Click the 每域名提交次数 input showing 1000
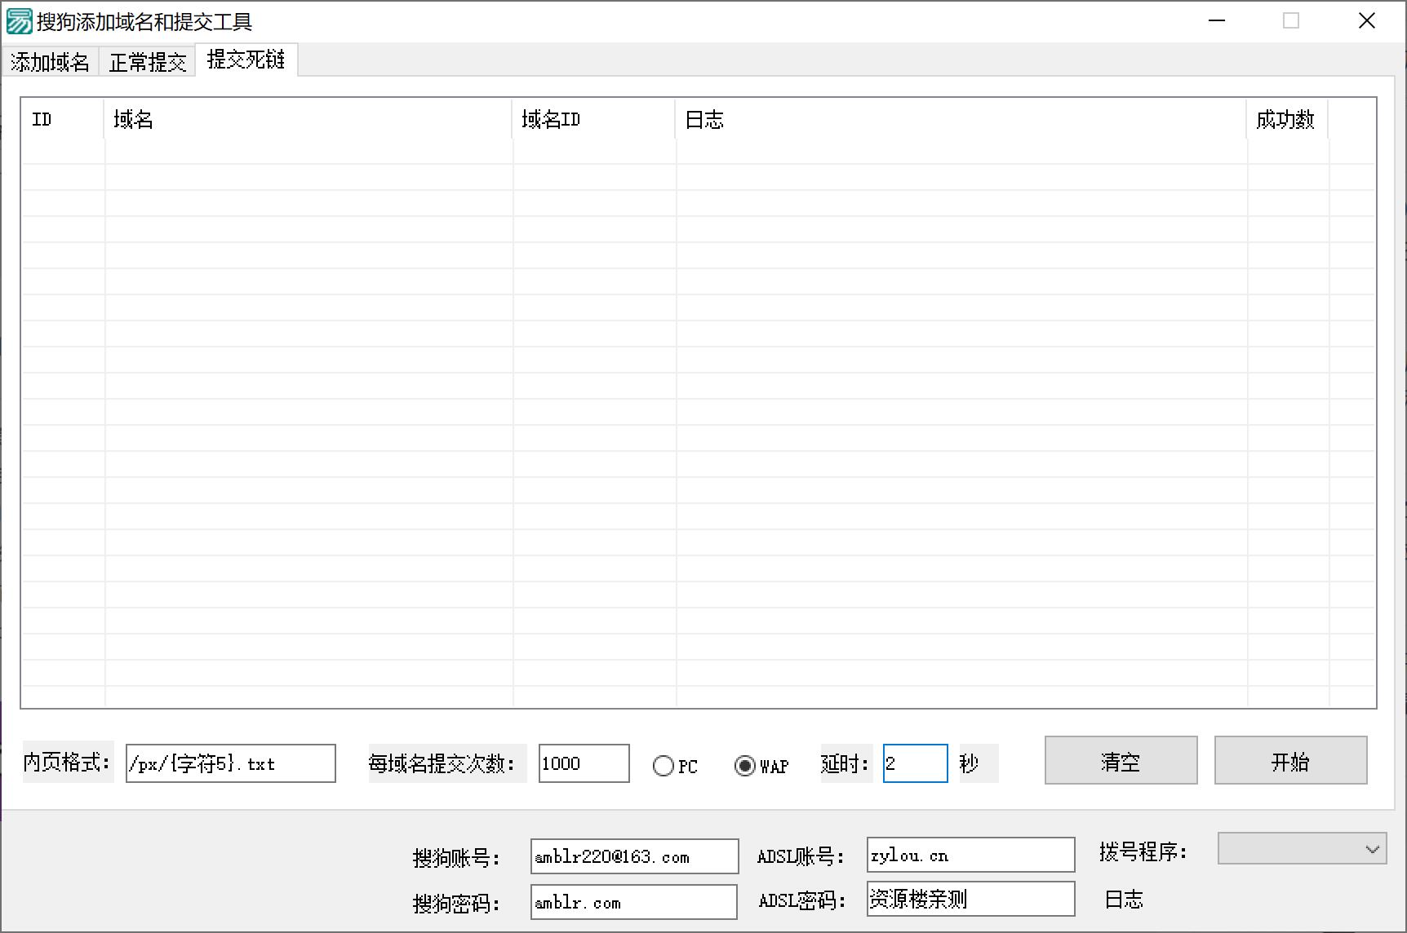The height and width of the screenshot is (933, 1407). click(x=584, y=763)
